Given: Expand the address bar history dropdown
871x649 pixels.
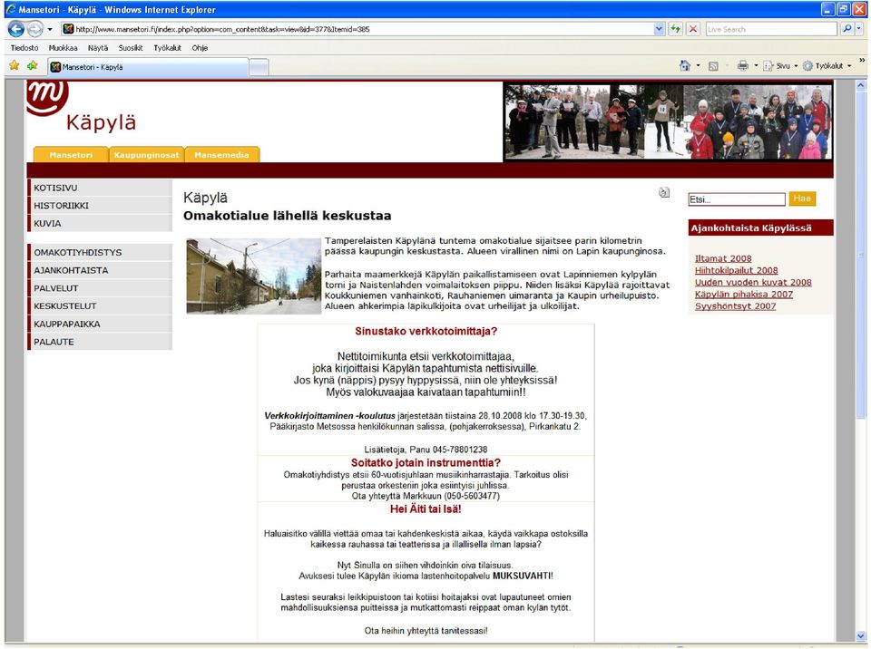Looking at the screenshot, I should click(x=660, y=29).
